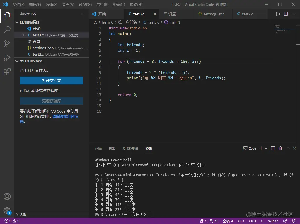Image resolution: width=300 pixels, height=224 pixels.
Task: Open the Extensions view
Action: 7,72
